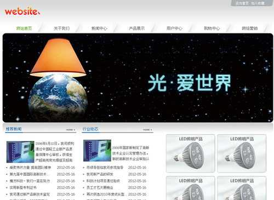The width and height of the screenshot is (274, 200).
Task: Open the 购物中心 navigation item
Action: [212, 28]
